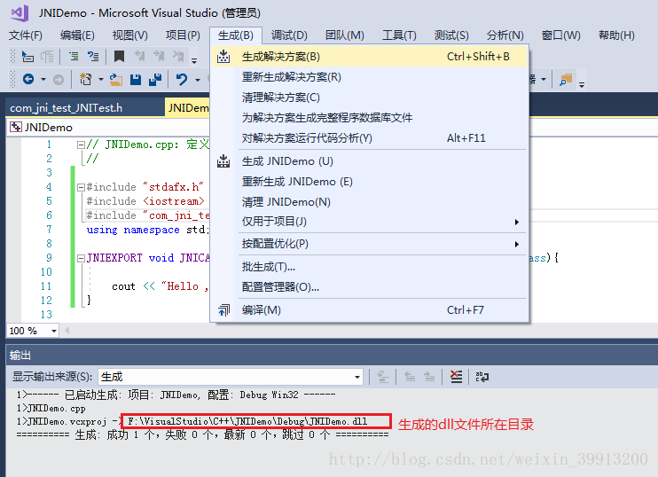The image size is (658, 477).
Task: Click the go to previous message output icon
Action: click(410, 377)
